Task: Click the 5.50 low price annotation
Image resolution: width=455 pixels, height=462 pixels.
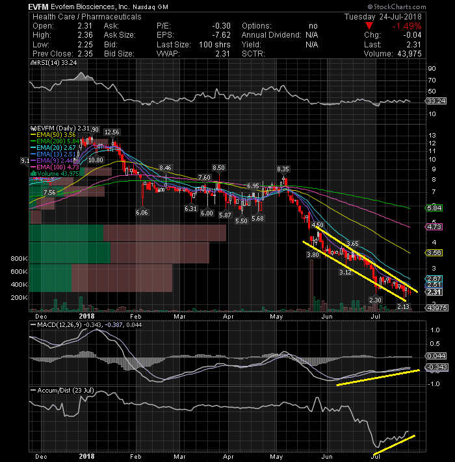Action: (x=241, y=221)
